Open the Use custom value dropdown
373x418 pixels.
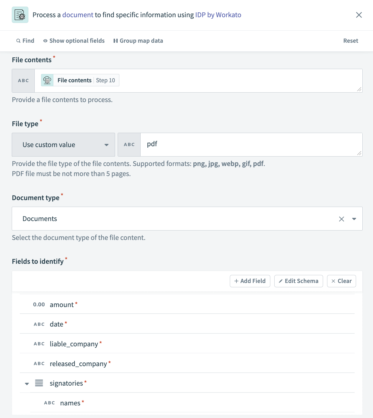(x=63, y=144)
